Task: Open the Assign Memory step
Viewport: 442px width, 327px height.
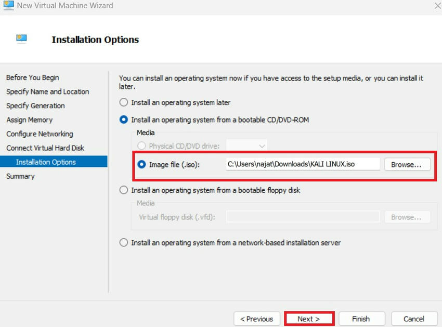Action: [x=29, y=120]
